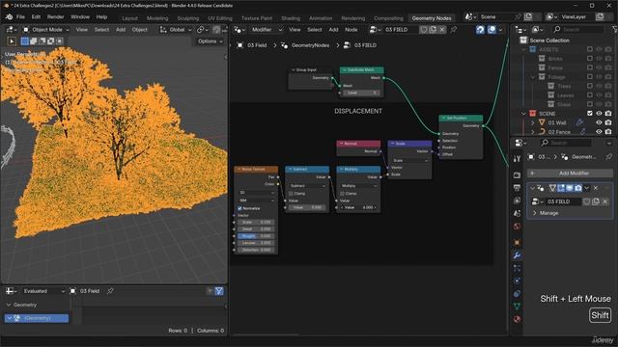Toggle Clamp checkbox in the Subtract node
618x347 pixels.
click(291, 194)
